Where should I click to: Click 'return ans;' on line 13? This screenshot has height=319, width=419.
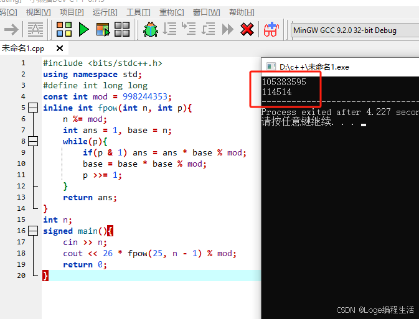click(90, 198)
